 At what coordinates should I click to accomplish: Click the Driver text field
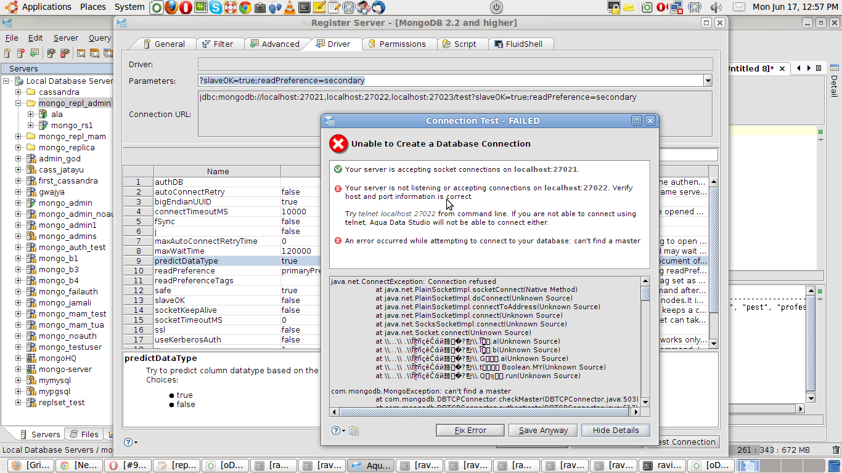point(455,64)
